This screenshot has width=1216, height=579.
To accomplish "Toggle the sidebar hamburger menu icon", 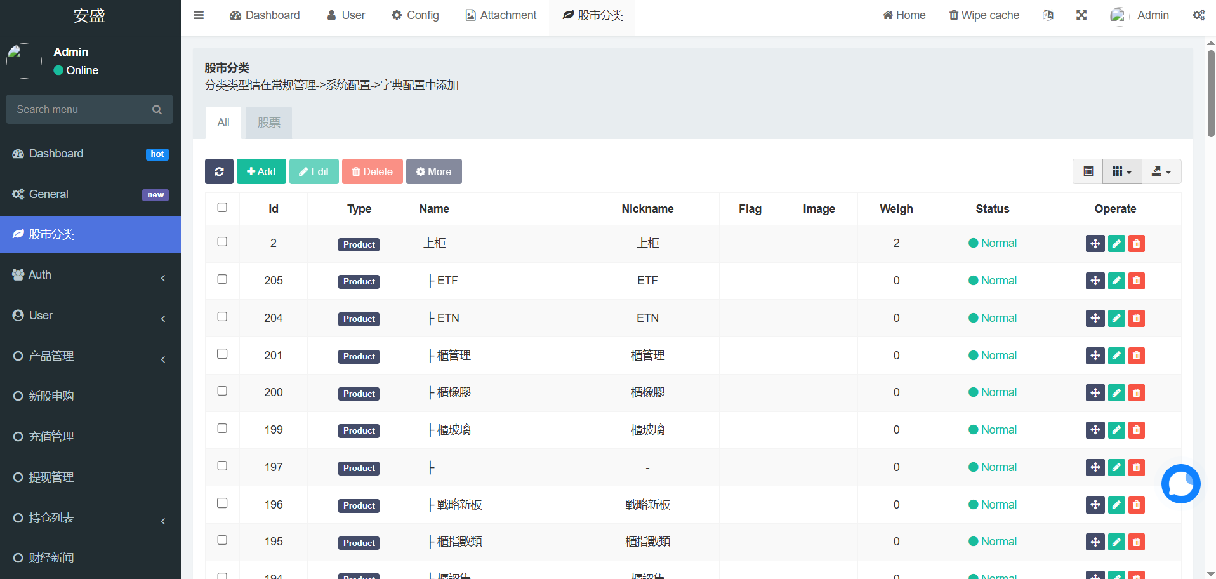I will 199,15.
